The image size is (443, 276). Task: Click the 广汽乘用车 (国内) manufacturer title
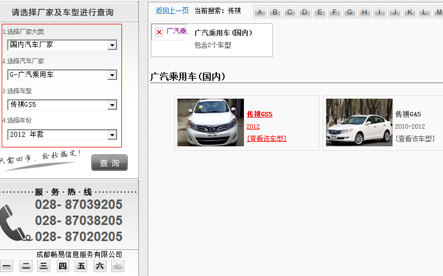(223, 33)
